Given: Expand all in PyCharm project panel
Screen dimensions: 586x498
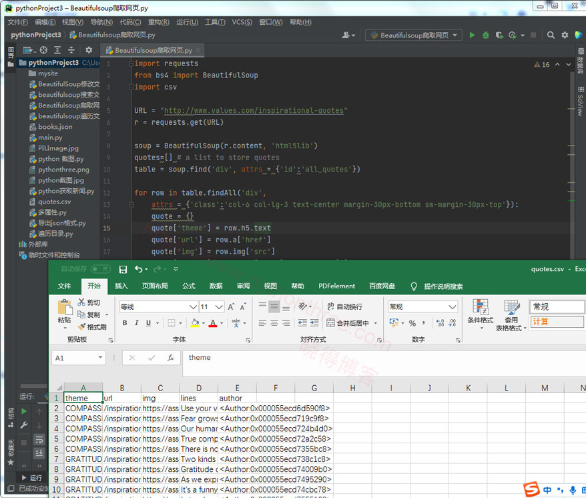Looking at the screenshot, I should pos(57,50).
